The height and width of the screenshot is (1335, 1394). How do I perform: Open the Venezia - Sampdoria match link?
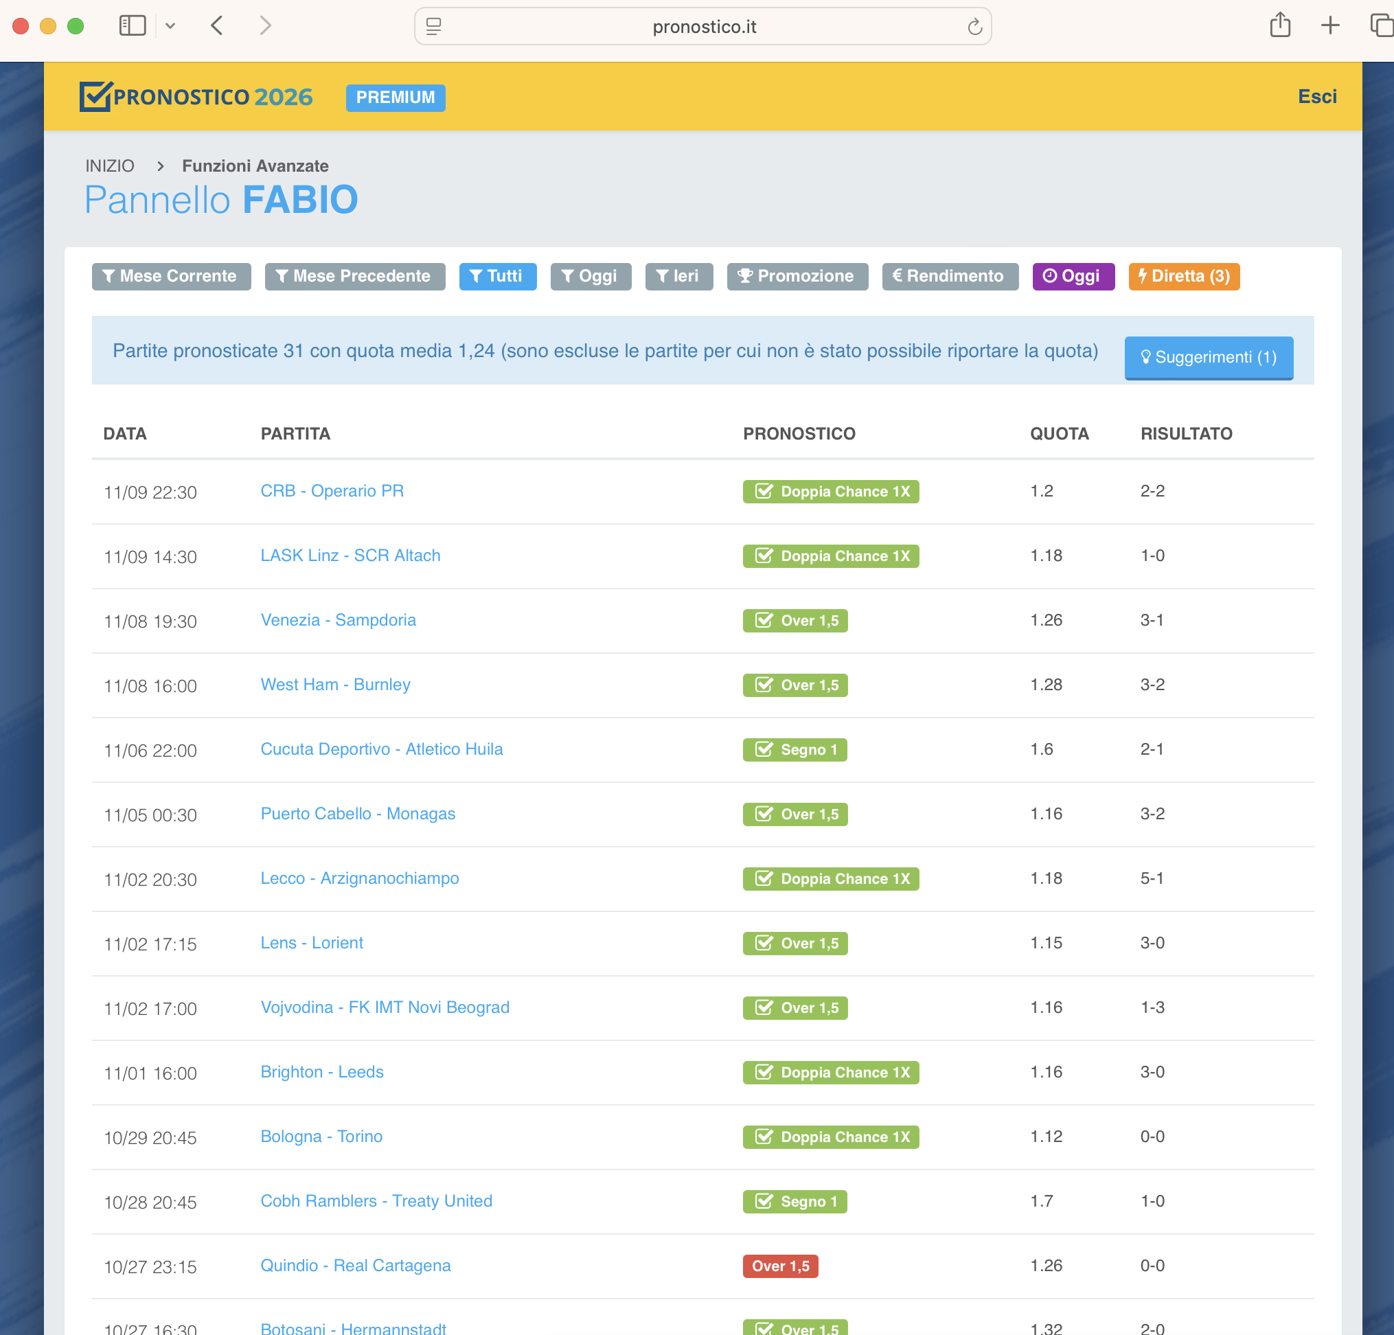coord(338,619)
